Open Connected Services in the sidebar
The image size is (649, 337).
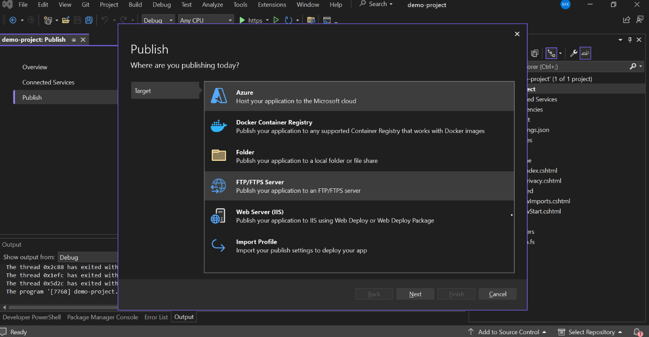pos(48,82)
